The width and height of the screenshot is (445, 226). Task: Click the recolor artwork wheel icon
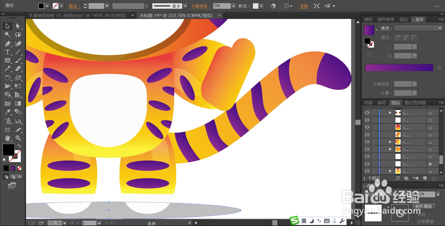[x=273, y=6]
